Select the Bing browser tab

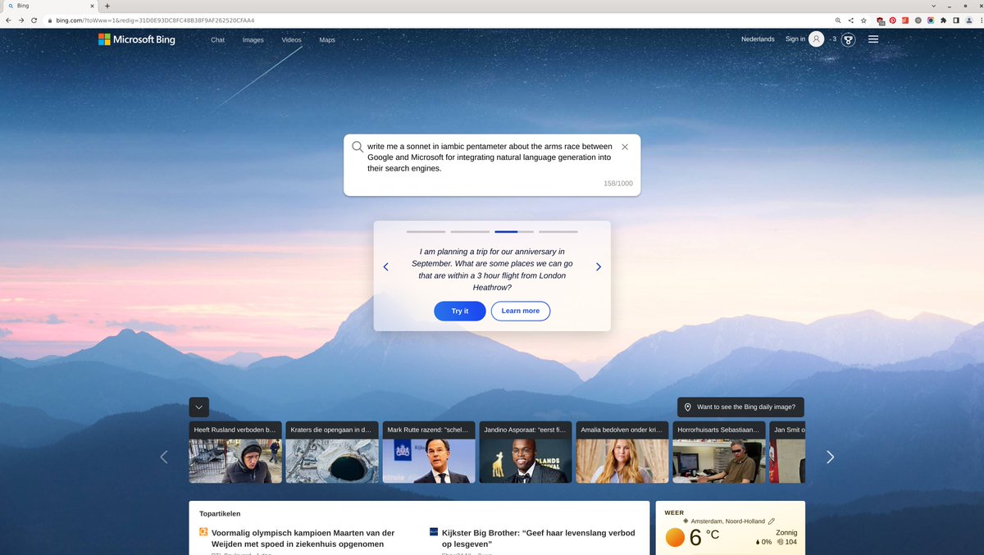(49, 6)
